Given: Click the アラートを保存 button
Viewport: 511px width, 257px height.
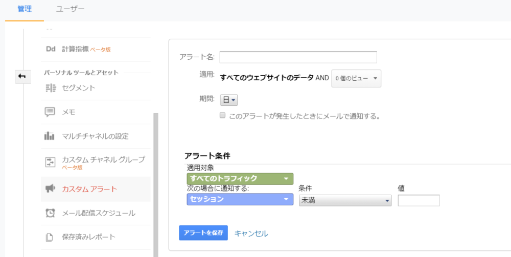Looking at the screenshot, I should 203,233.
